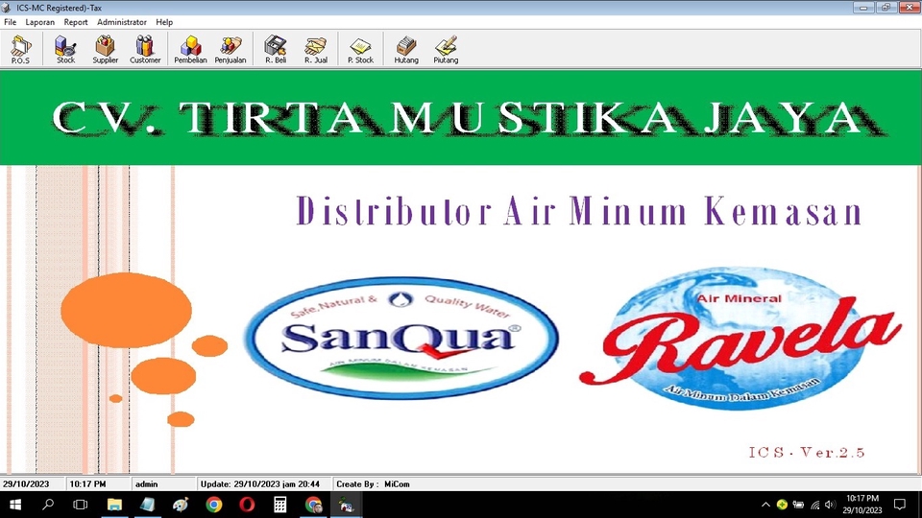Click the Windows Start button
Image resolution: width=922 pixels, height=518 pixels.
click(x=16, y=505)
